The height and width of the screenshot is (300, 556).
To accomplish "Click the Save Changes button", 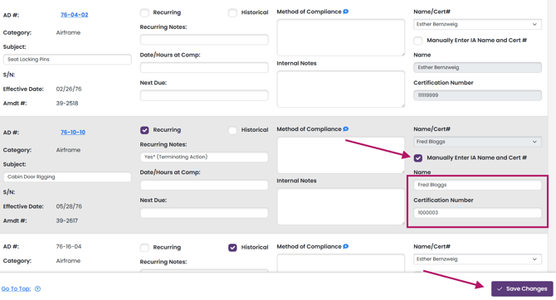I will 522,288.
